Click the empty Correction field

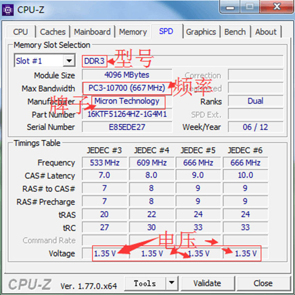pos(256,75)
